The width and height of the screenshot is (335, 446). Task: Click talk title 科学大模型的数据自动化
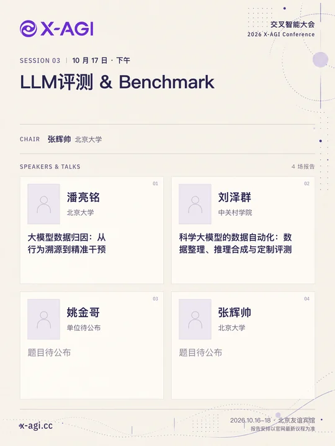tap(235, 243)
